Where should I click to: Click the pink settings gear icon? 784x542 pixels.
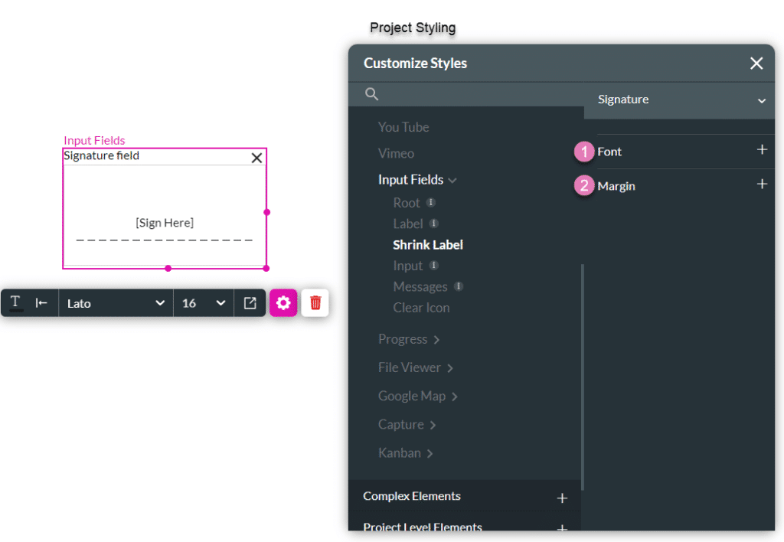pos(283,302)
